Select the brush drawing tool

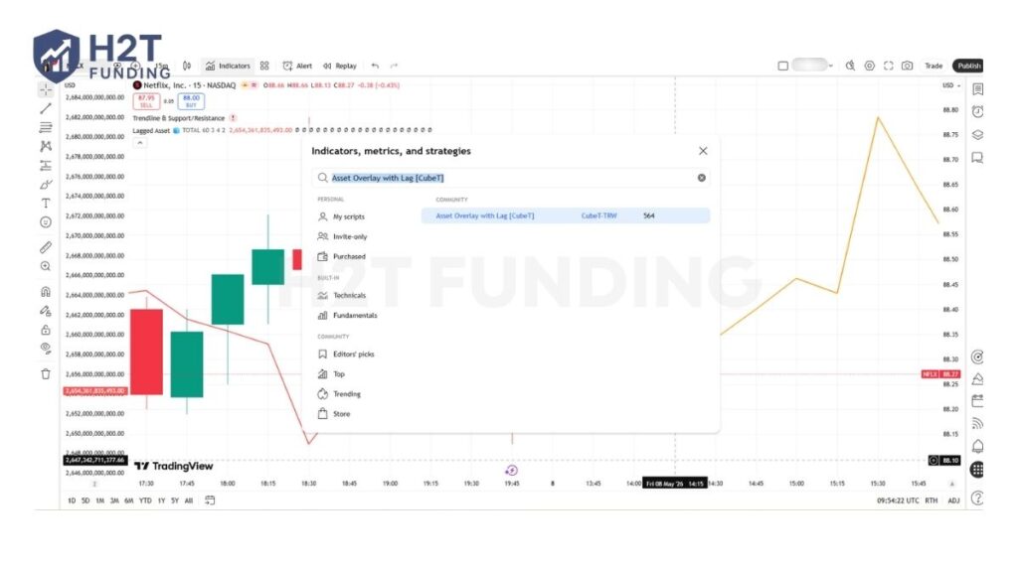point(46,185)
